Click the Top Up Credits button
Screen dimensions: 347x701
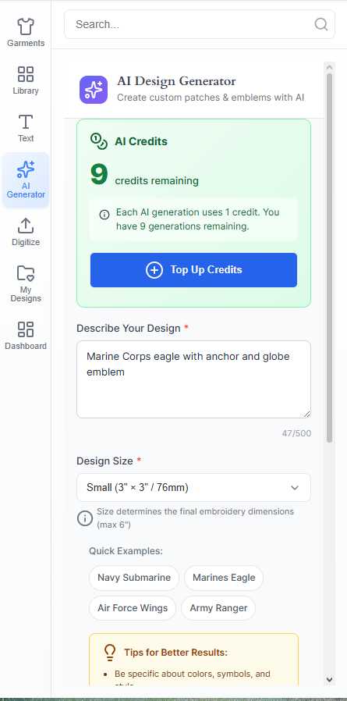pos(193,270)
